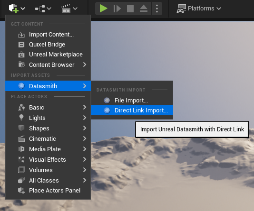Image resolution: width=254 pixels, height=211 pixels.
Task: Click the Datasmith submenu chevron
Action: coord(85,86)
